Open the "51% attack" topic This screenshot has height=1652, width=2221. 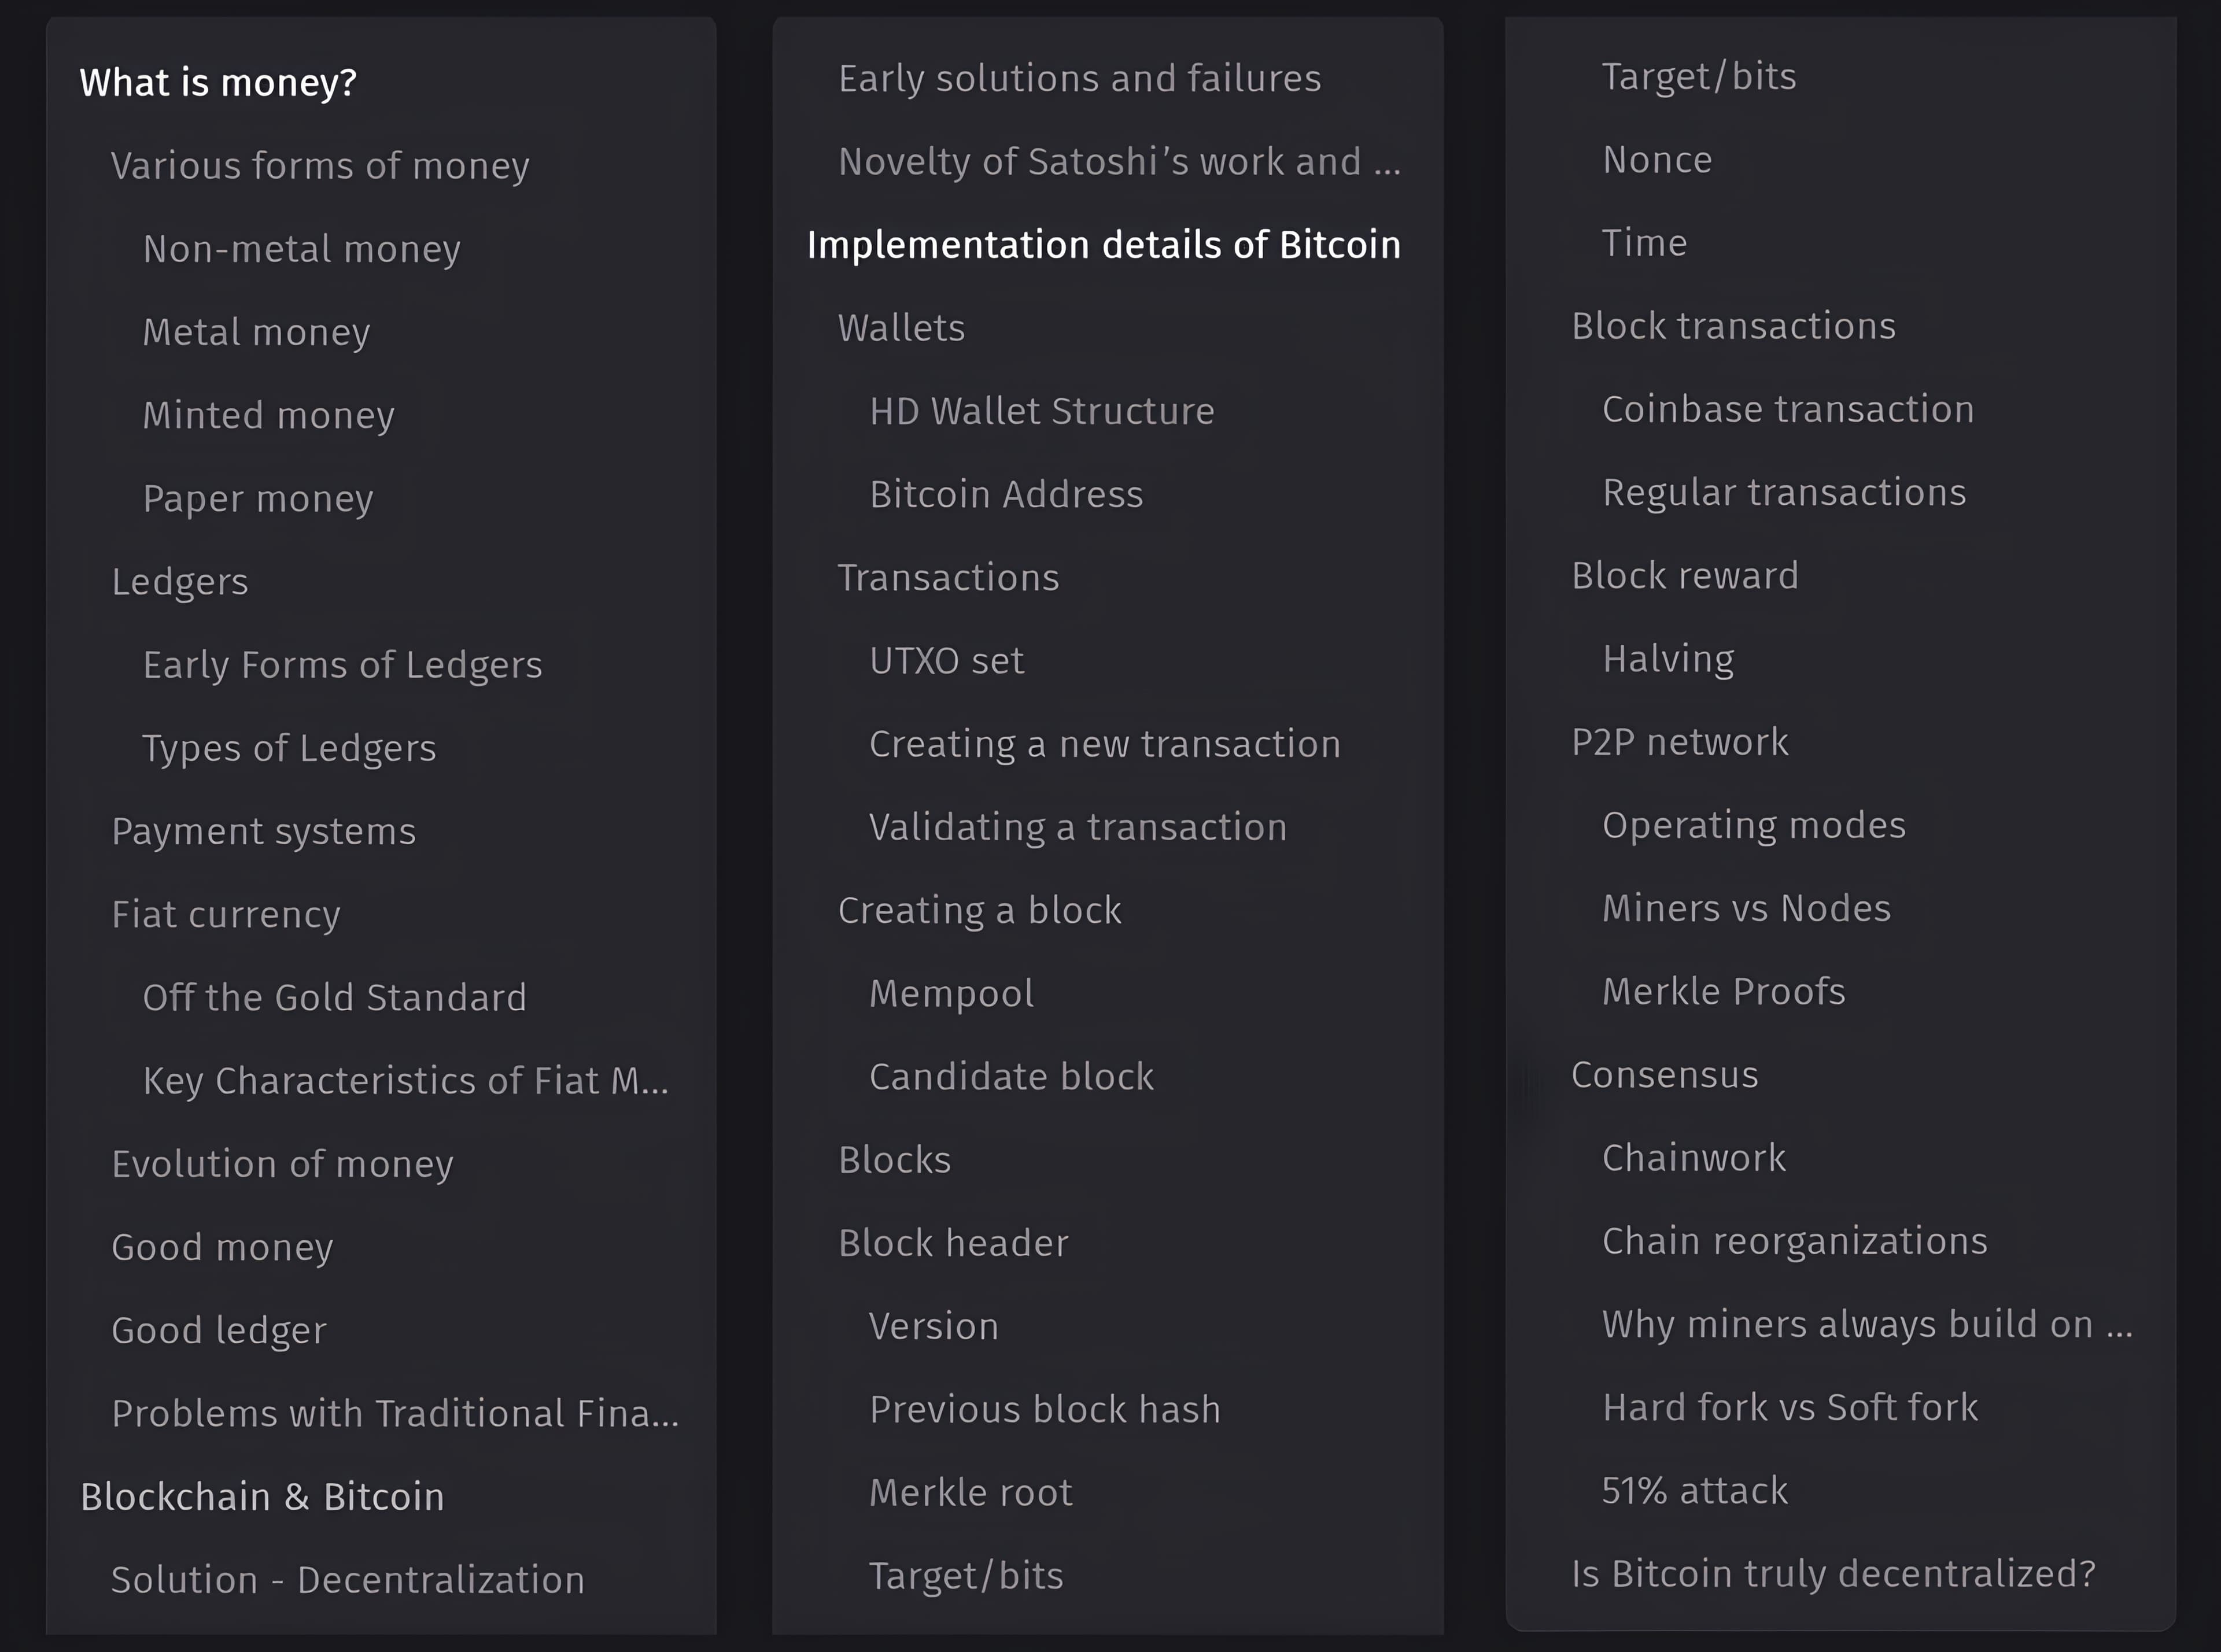[x=1695, y=1491]
